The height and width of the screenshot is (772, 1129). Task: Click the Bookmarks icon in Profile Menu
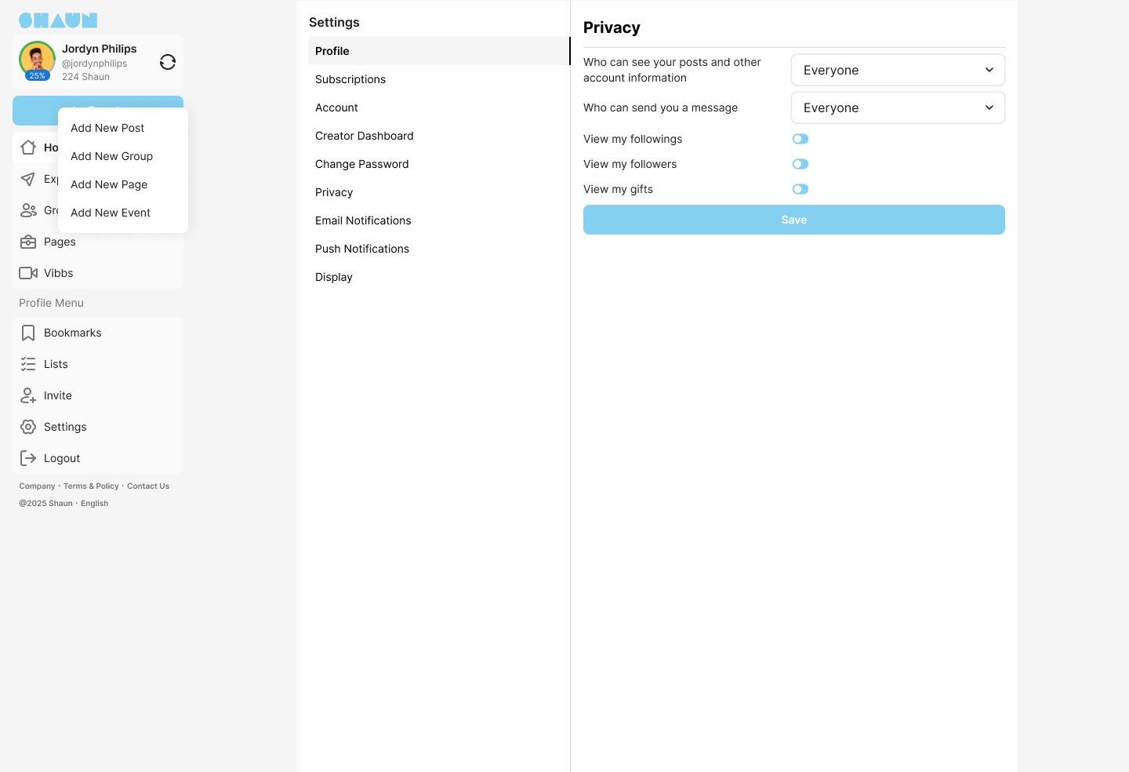tap(28, 333)
